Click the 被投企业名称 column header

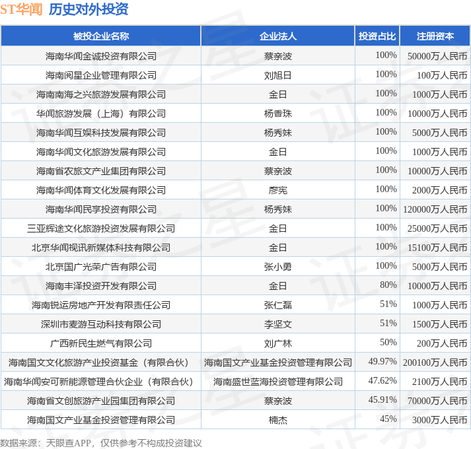(x=101, y=36)
